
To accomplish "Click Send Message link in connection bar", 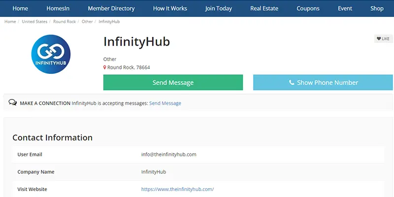I will [x=165, y=103].
